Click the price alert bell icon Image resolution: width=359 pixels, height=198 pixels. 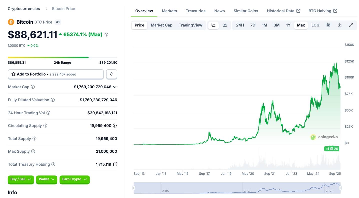[112, 74]
